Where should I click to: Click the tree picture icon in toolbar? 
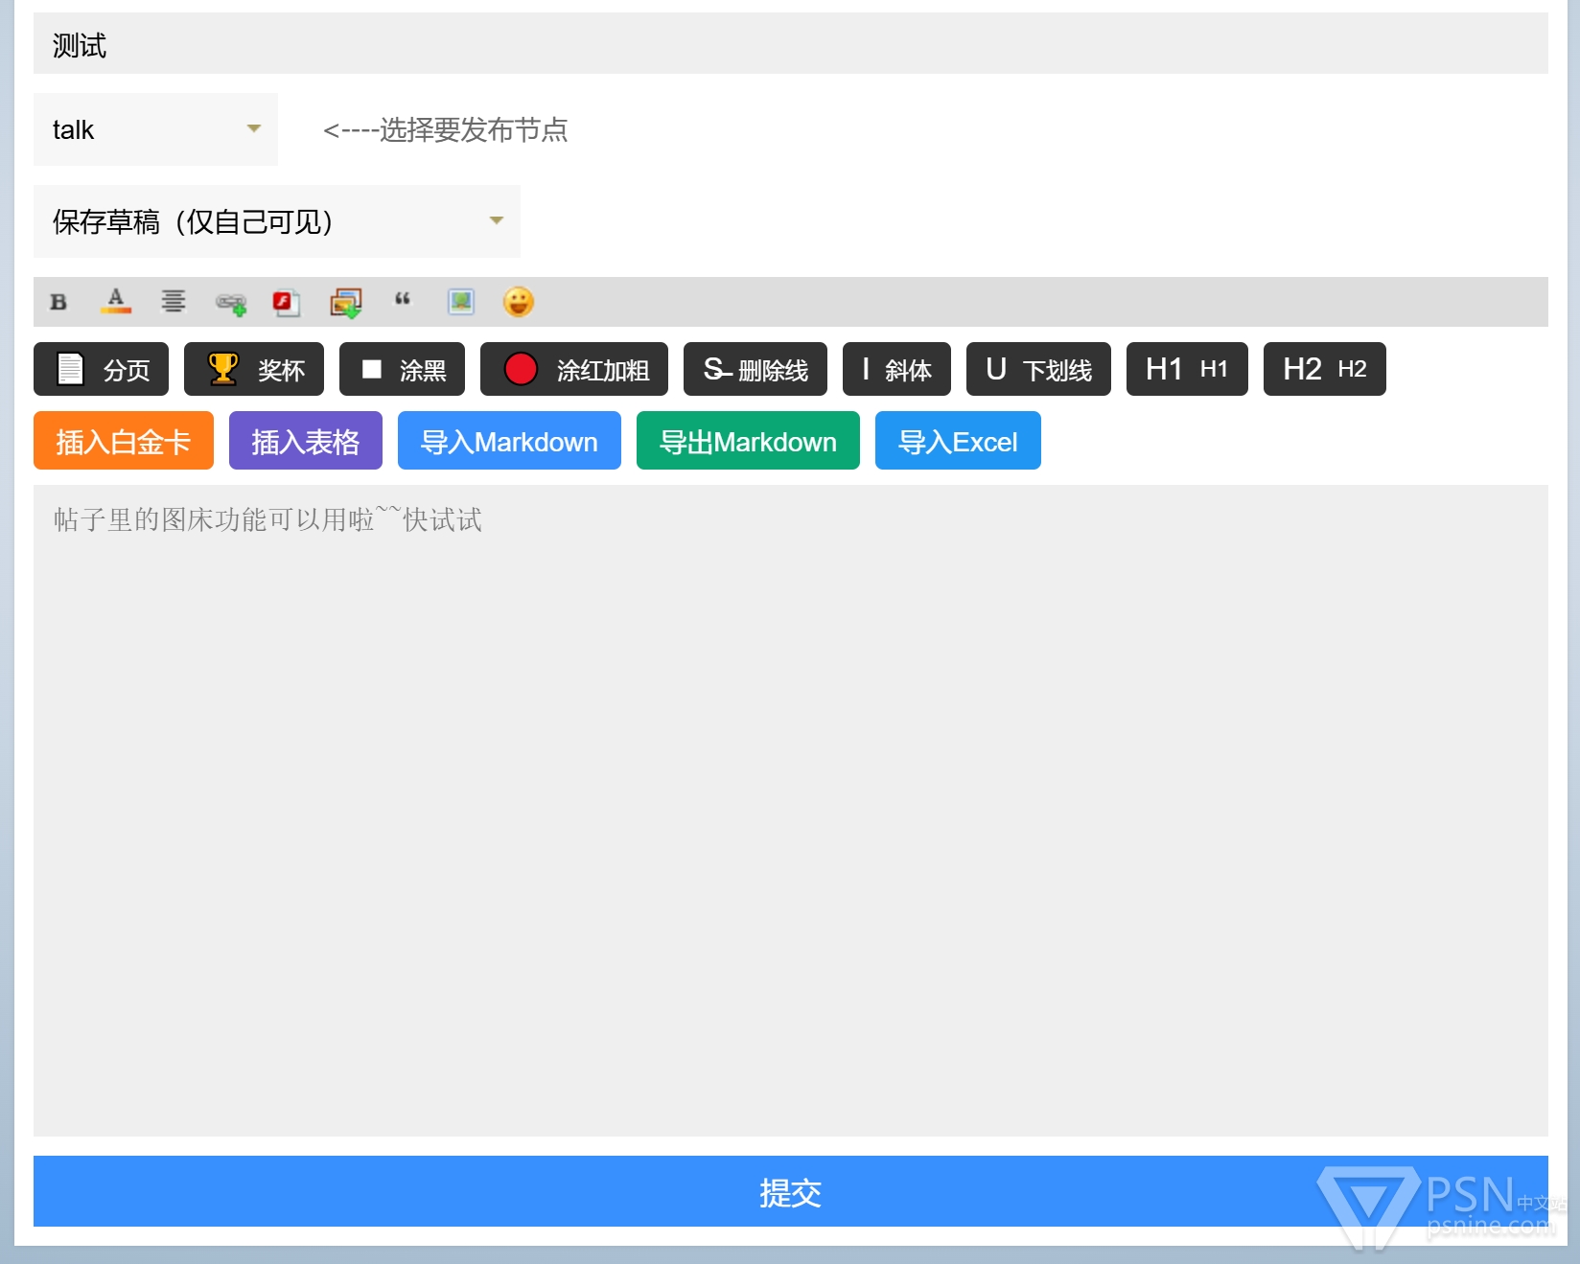tap(461, 302)
